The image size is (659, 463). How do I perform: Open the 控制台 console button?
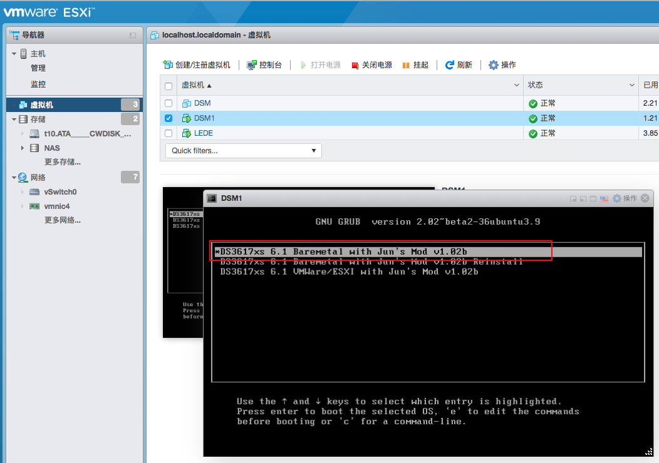click(264, 64)
